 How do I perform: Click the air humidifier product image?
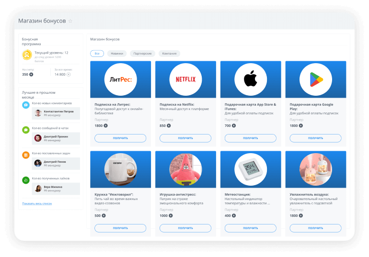316,169
